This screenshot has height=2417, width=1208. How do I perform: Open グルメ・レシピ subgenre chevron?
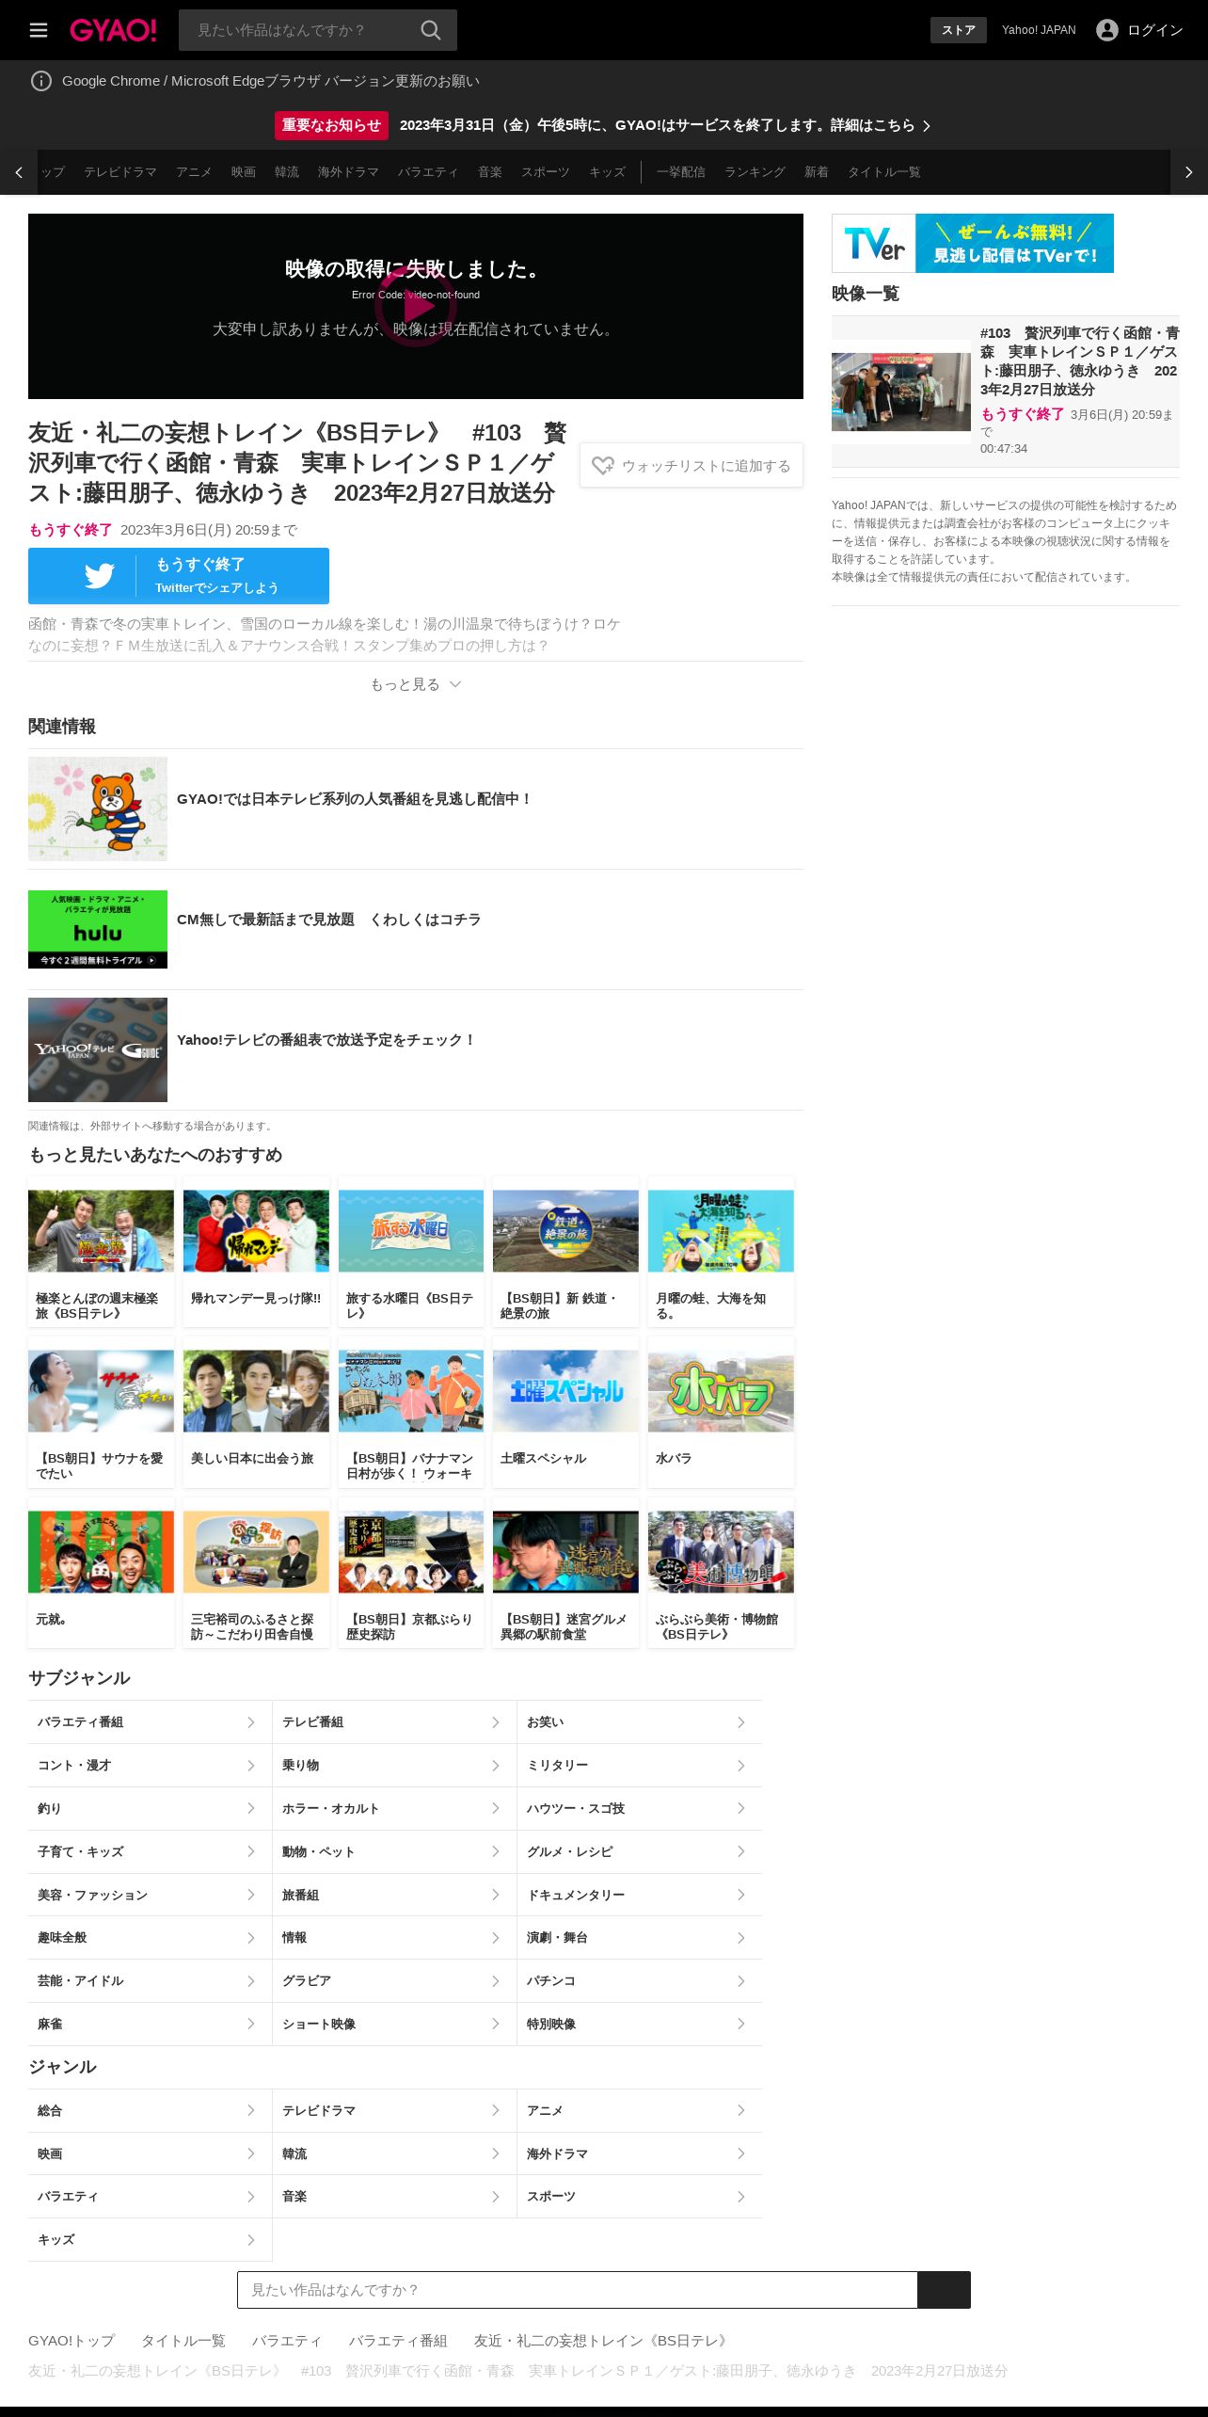point(740,1851)
